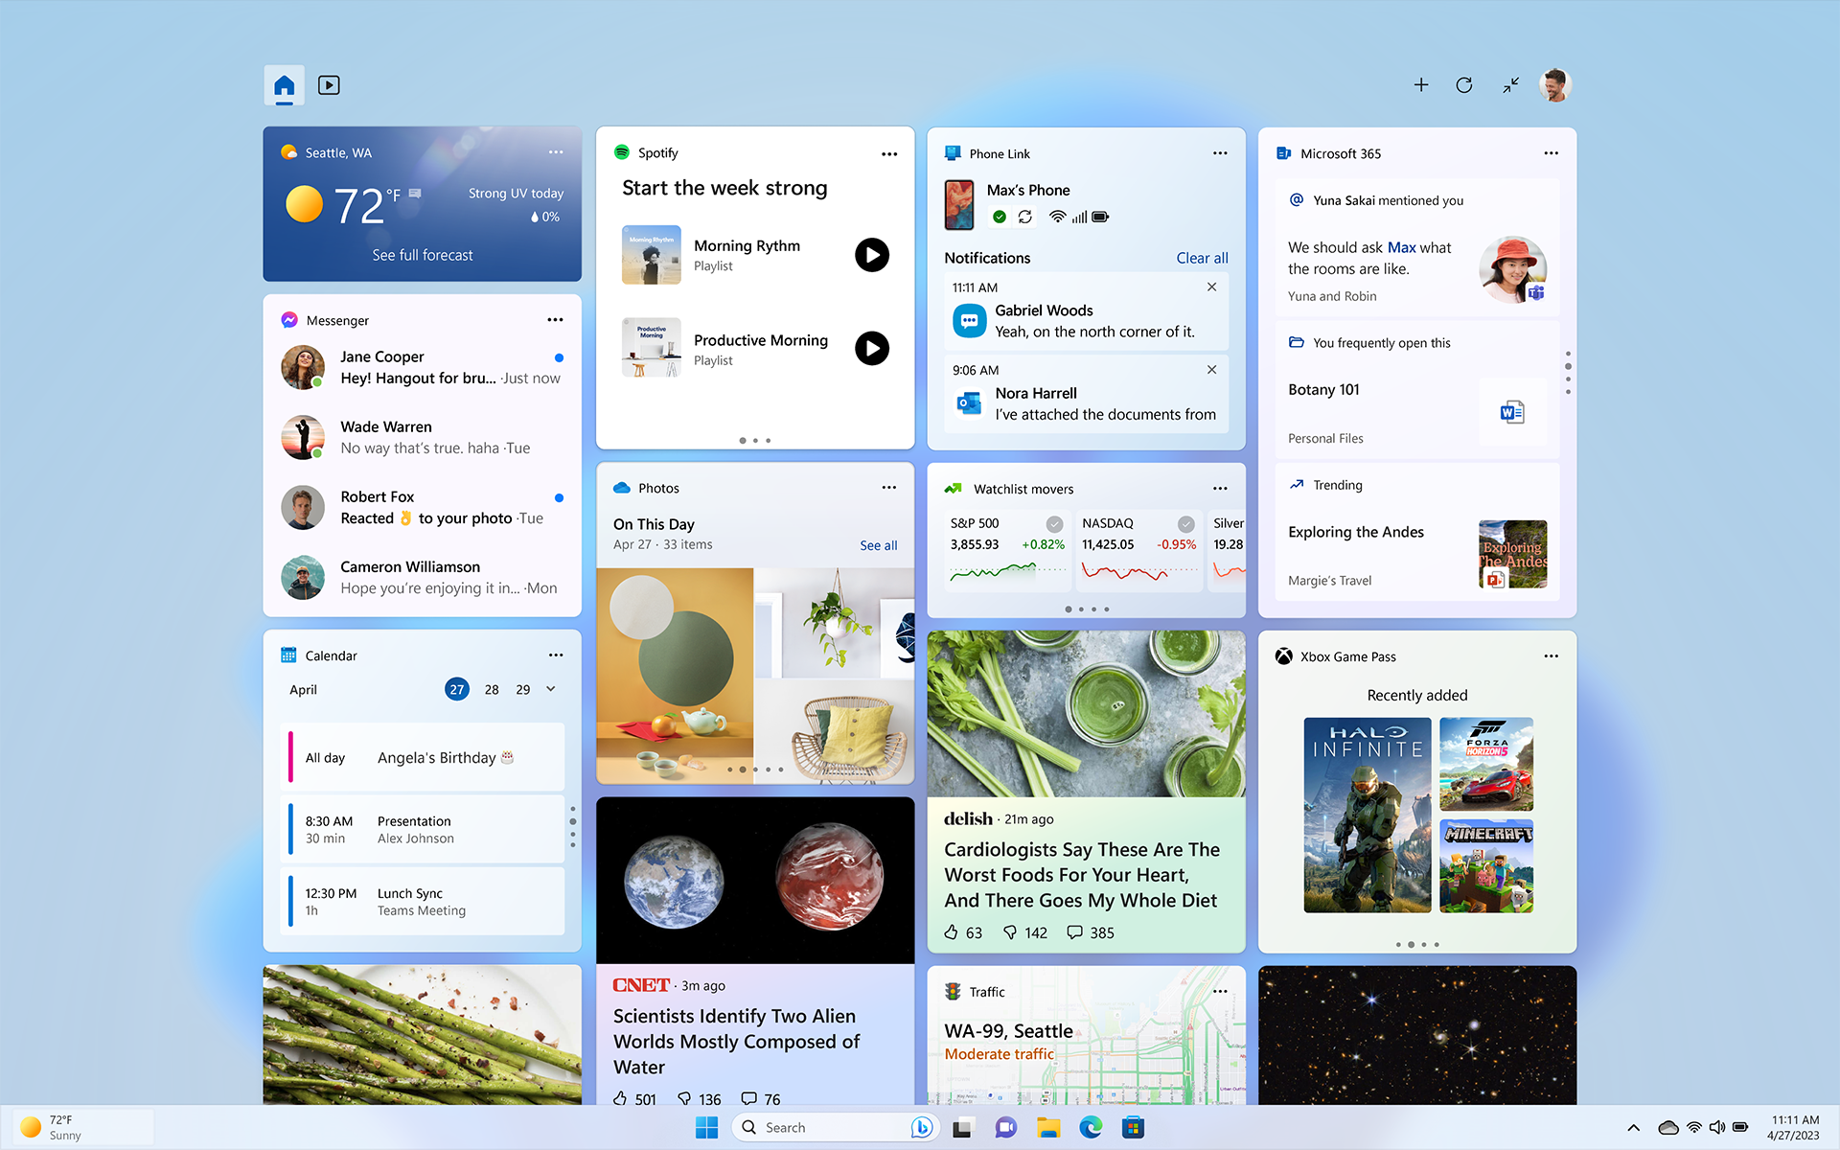Expand Watchlist movers widget options menu
This screenshot has height=1150, width=1840.
pos(1220,488)
